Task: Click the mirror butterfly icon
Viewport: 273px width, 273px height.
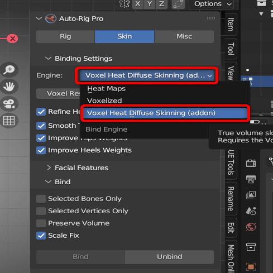Action: (124, 4)
